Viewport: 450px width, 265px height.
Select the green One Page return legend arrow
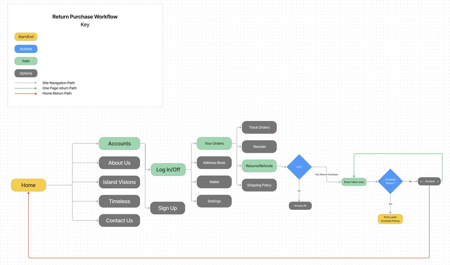pyautogui.click(x=26, y=88)
